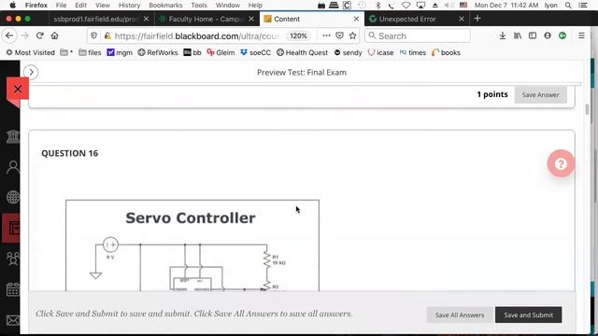Screen dimensions: 598x336
Task: Open the Health Quest bookmark
Action: coord(302,52)
